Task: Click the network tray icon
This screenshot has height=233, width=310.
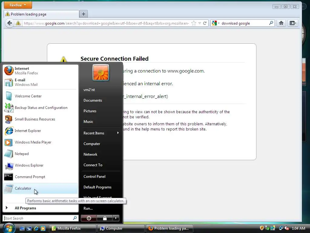Action: pyautogui.click(x=281, y=228)
